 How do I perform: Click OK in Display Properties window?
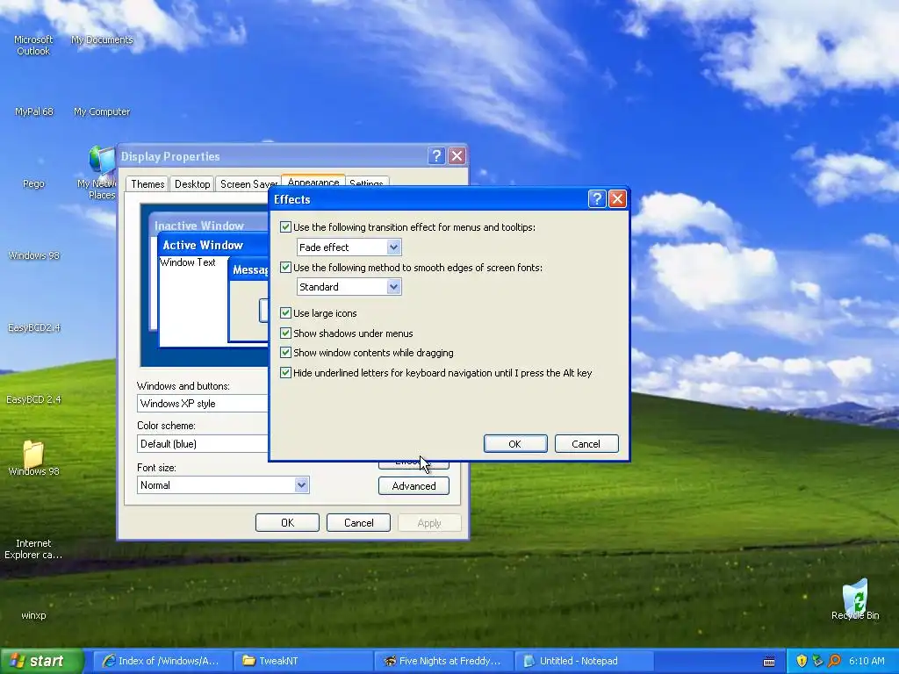coord(287,523)
